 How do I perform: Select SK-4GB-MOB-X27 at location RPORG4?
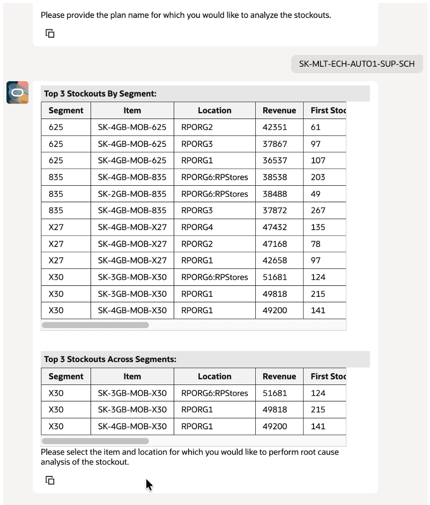(132, 227)
